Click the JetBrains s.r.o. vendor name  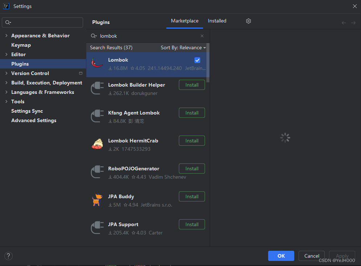click(156, 205)
